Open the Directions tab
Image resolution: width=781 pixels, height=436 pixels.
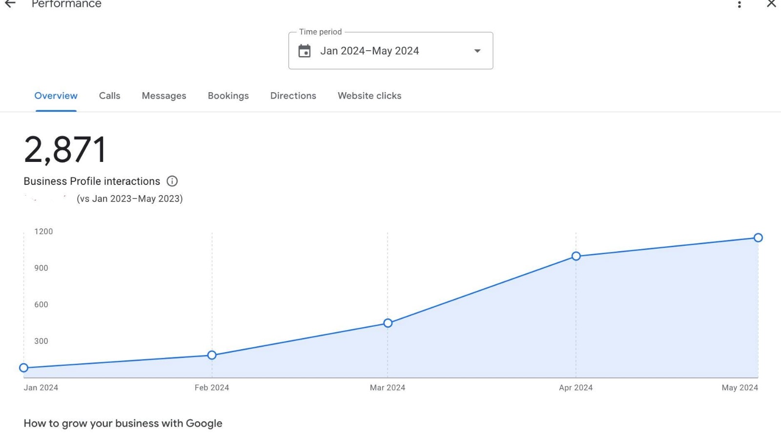(293, 96)
